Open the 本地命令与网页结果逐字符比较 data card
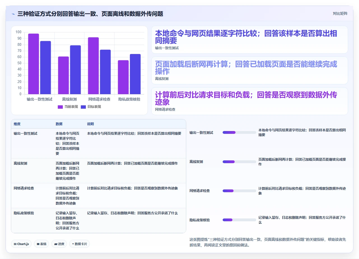The image size is (359, 259). [250, 40]
